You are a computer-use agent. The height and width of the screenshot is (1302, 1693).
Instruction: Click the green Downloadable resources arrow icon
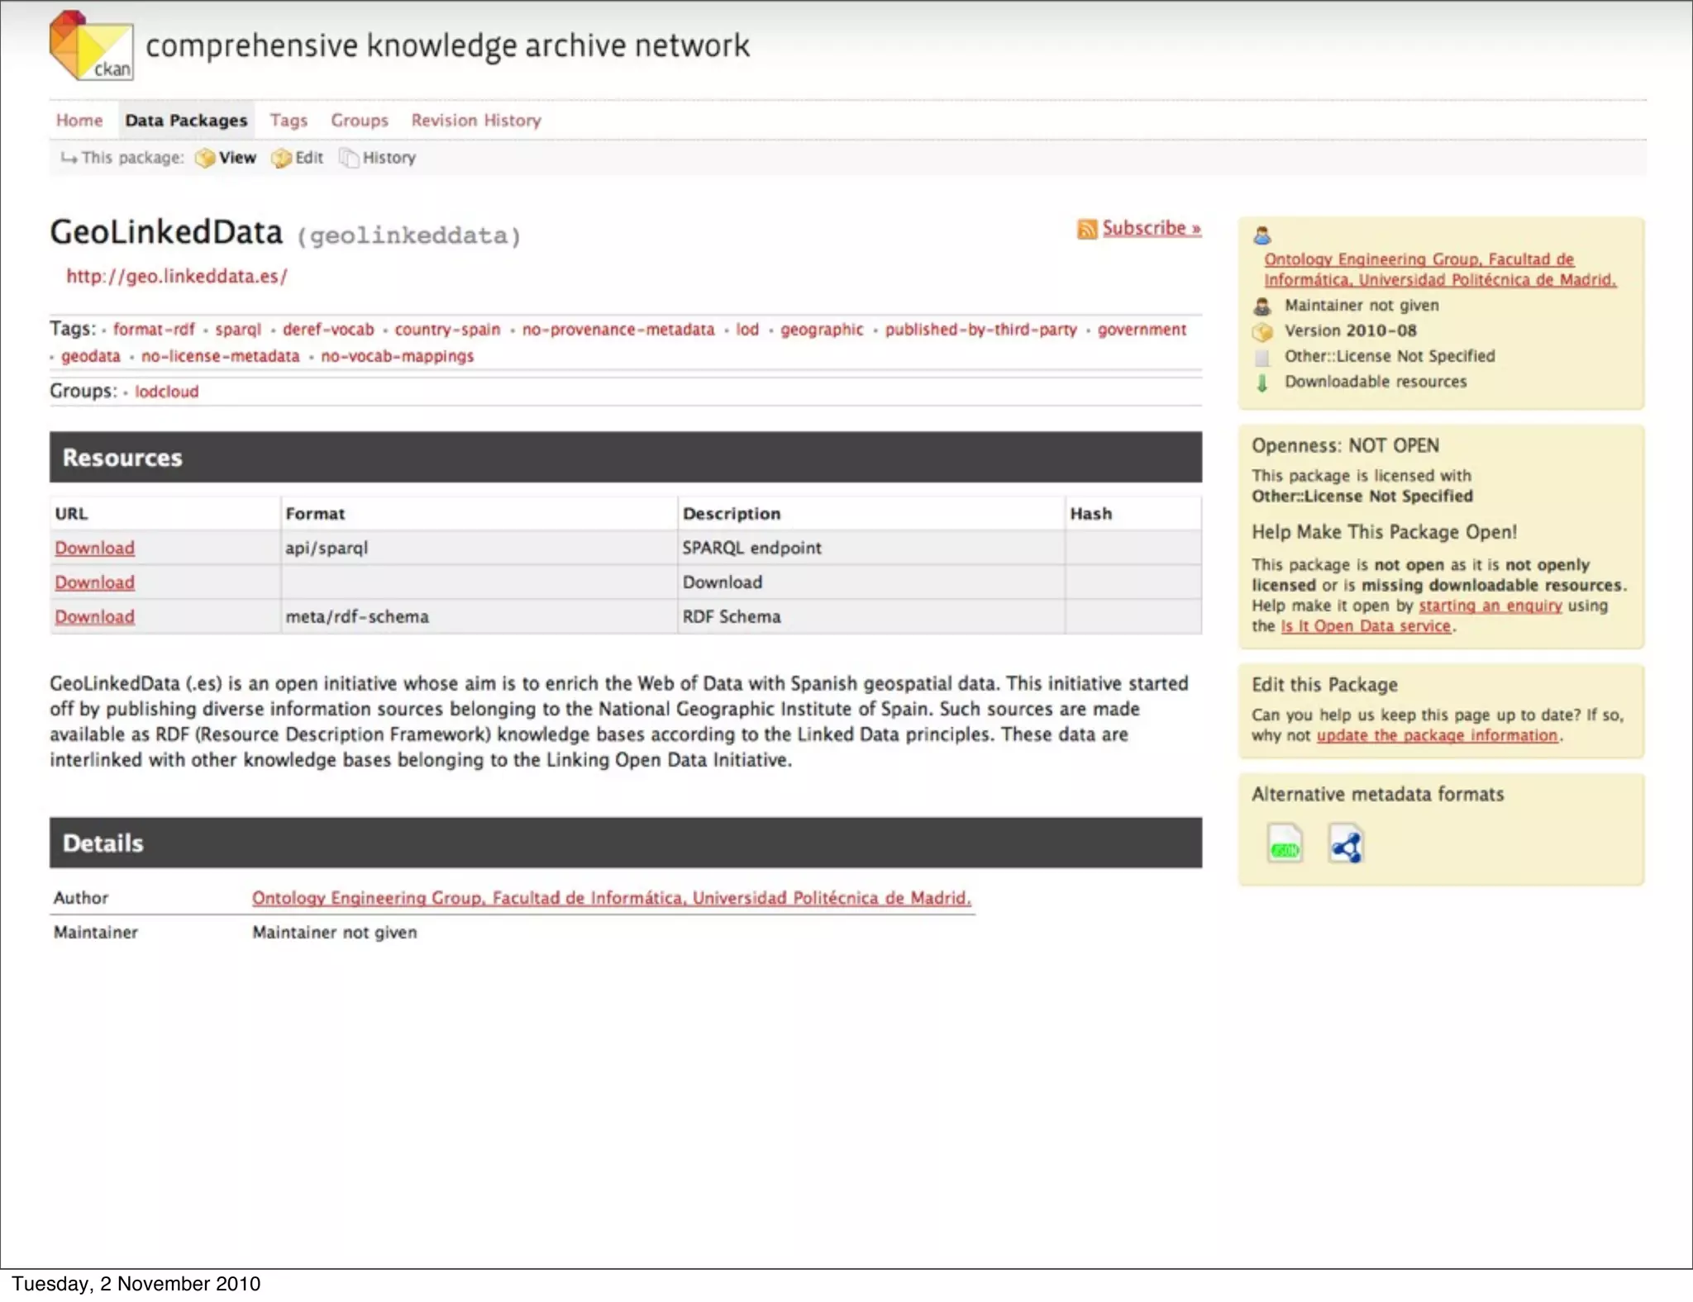pyautogui.click(x=1262, y=383)
